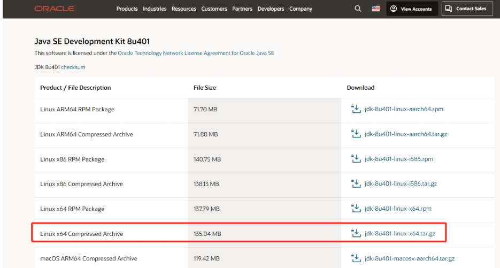500x268 pixels.
Task: Click the Oracle logo
Action: 54,9
